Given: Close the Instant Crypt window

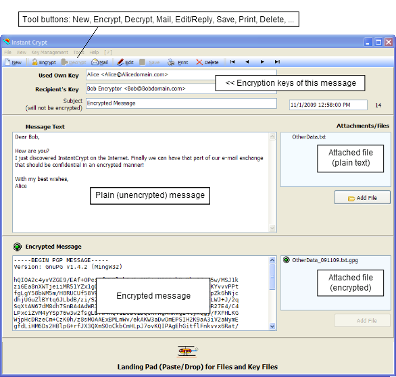Looking at the screenshot, I should pyautogui.click(x=389, y=42).
